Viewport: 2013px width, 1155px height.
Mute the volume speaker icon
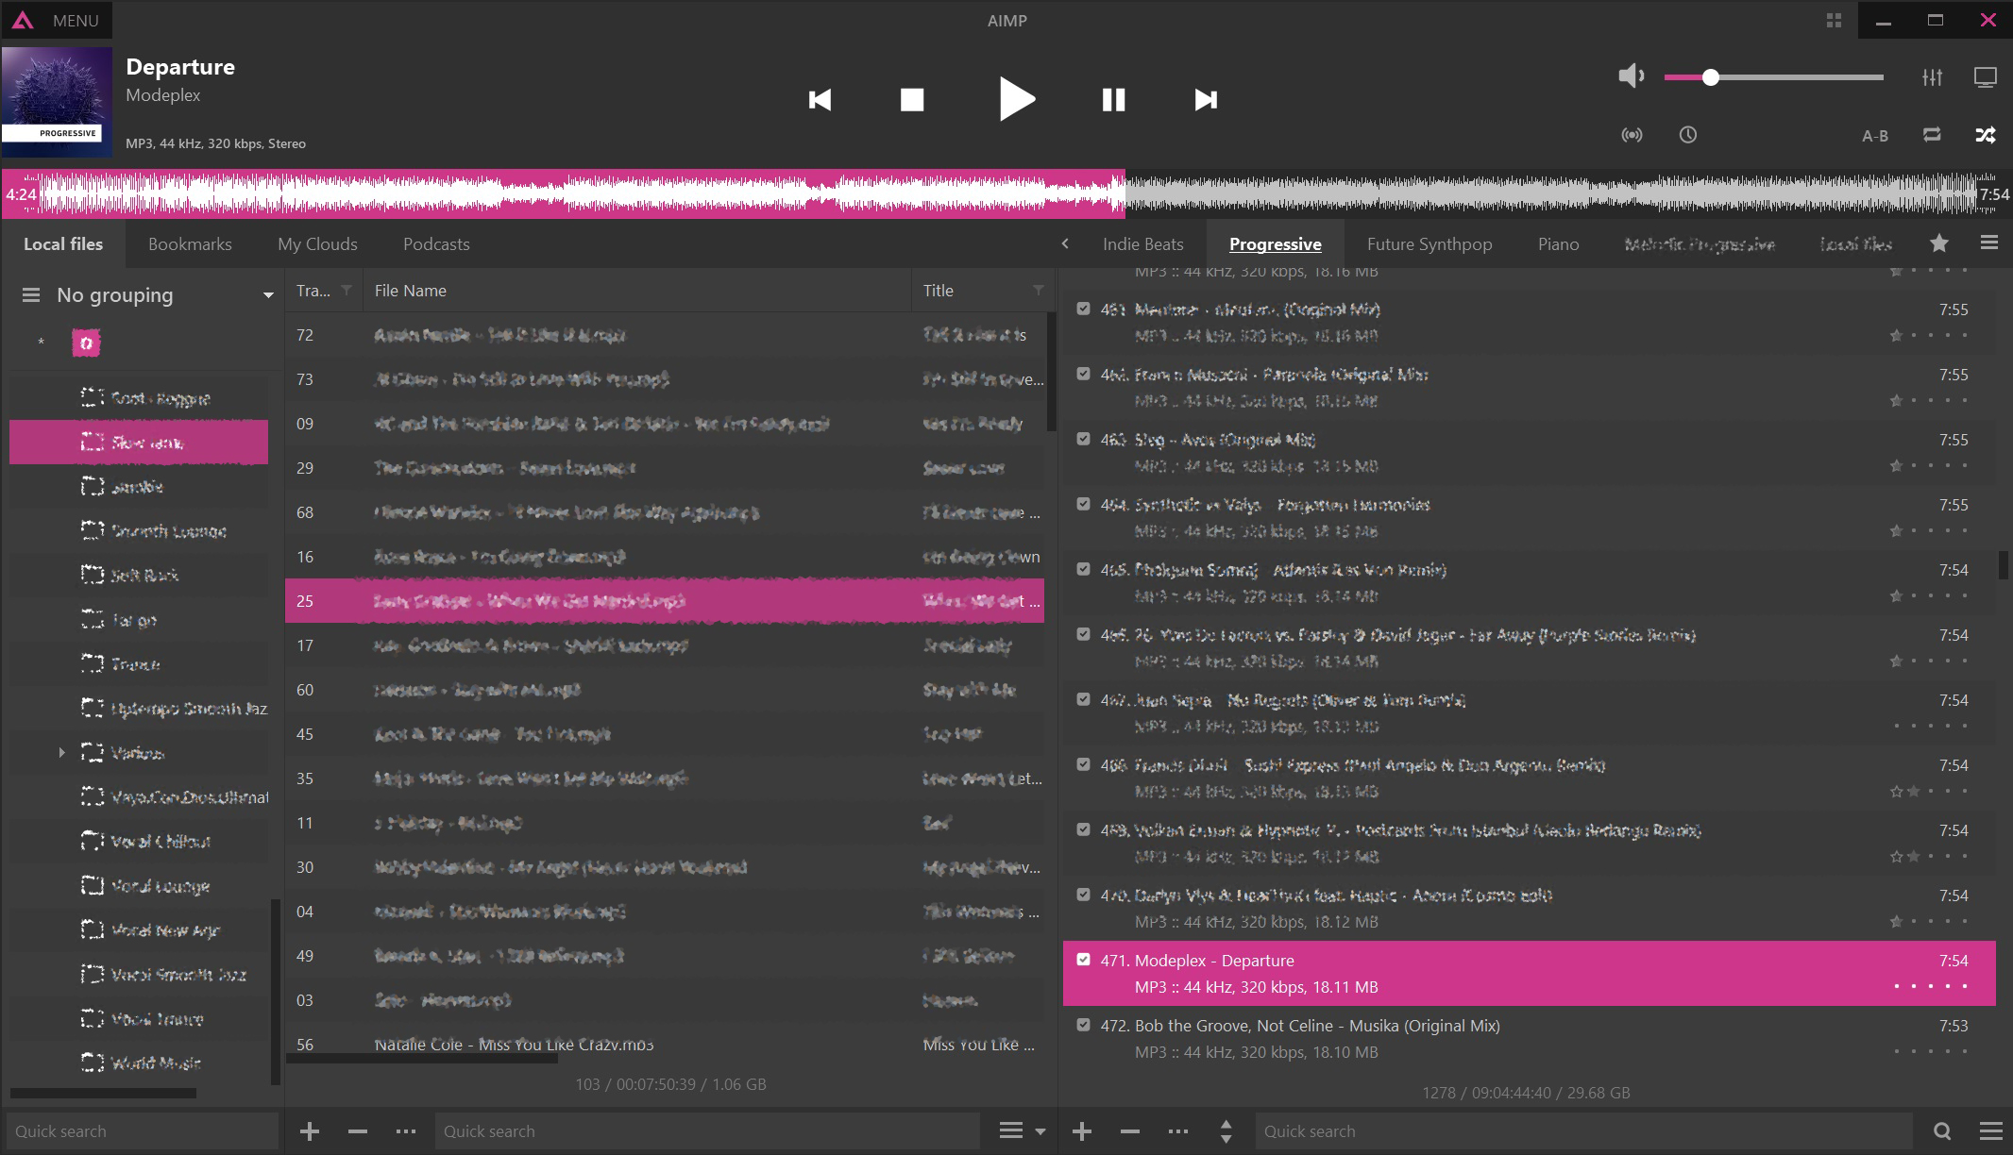pos(1631,76)
